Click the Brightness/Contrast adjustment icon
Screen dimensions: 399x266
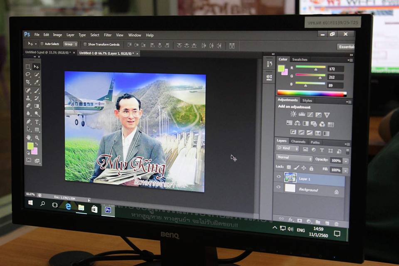click(x=293, y=114)
